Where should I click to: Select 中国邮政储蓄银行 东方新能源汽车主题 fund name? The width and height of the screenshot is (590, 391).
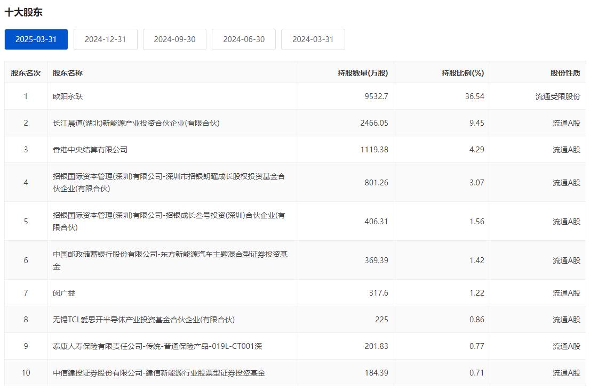pyautogui.click(x=170, y=260)
